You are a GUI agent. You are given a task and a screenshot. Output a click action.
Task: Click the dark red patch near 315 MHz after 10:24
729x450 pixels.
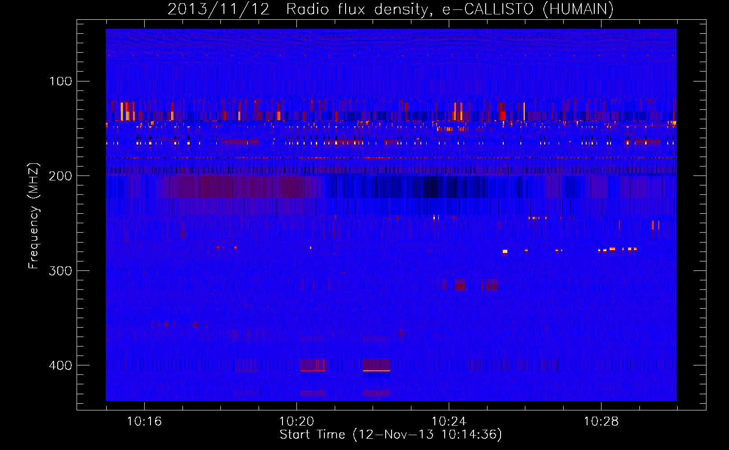460,285
